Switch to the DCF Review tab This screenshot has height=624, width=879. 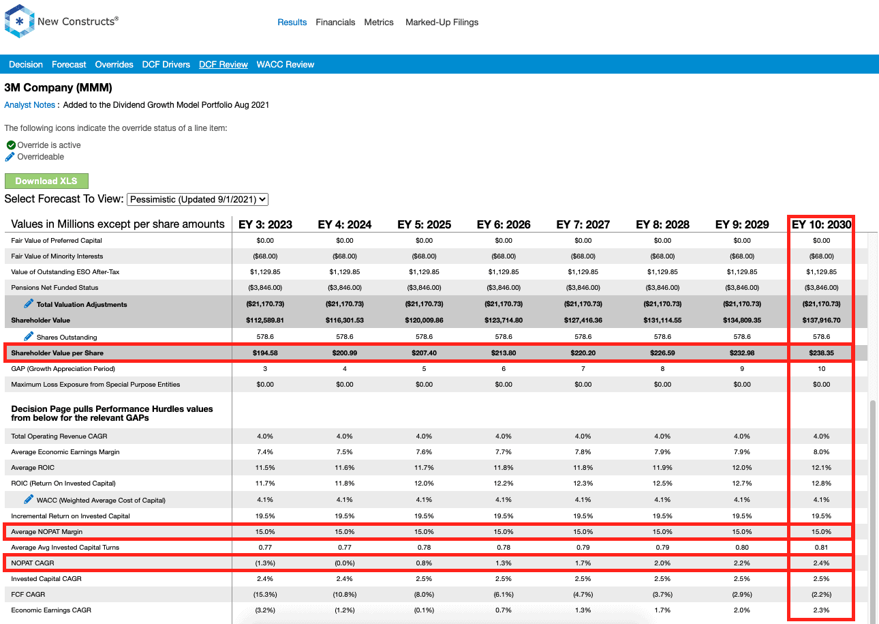(223, 65)
